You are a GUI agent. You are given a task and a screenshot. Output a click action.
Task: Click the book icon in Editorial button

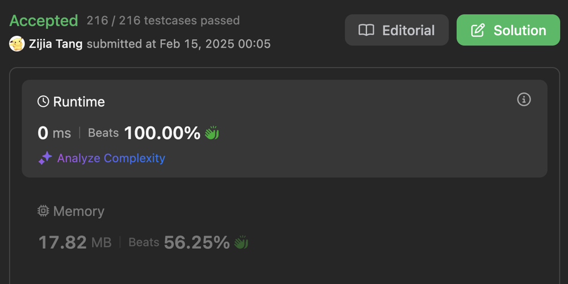(x=366, y=30)
